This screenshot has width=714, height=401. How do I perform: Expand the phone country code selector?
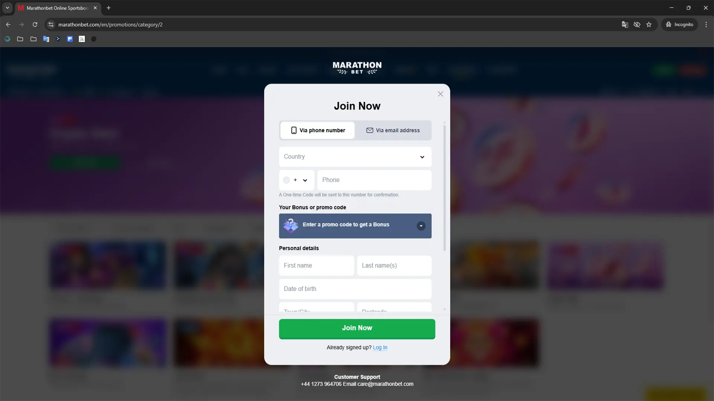[x=296, y=180]
